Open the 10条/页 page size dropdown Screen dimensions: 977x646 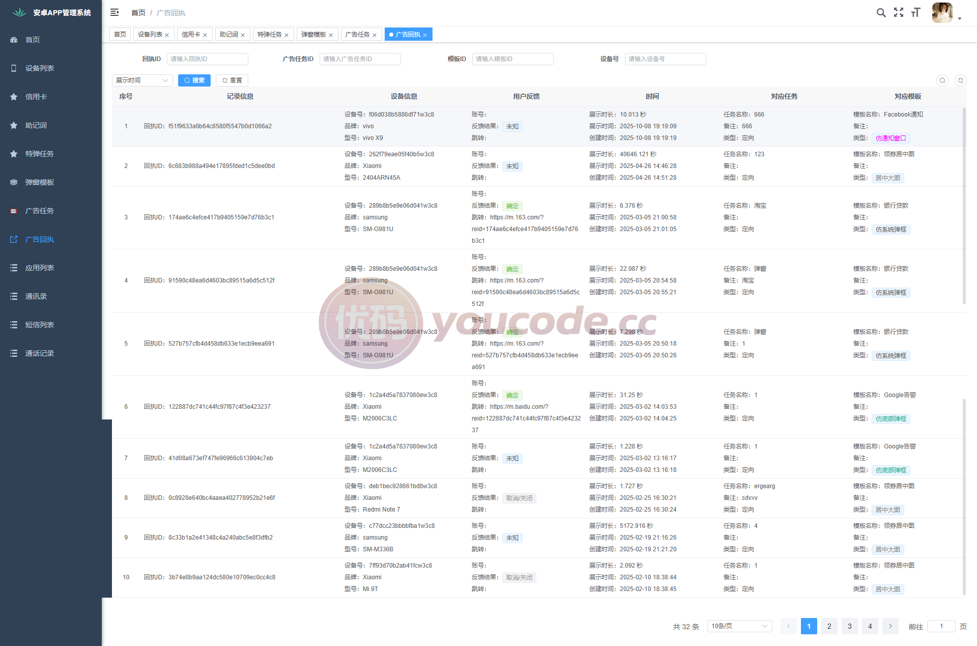(740, 626)
